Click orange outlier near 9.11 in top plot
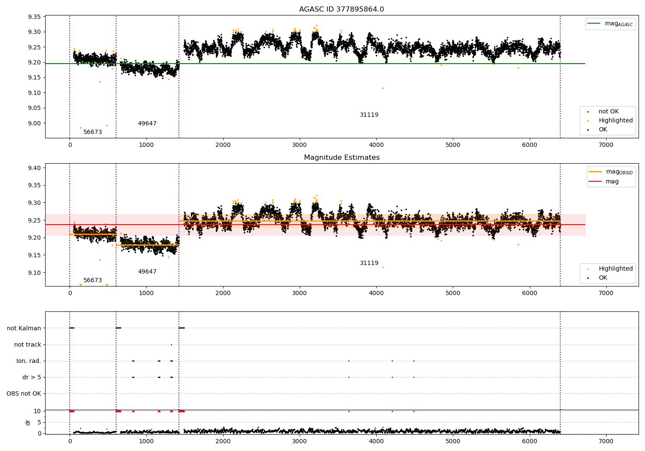 click(x=383, y=88)
